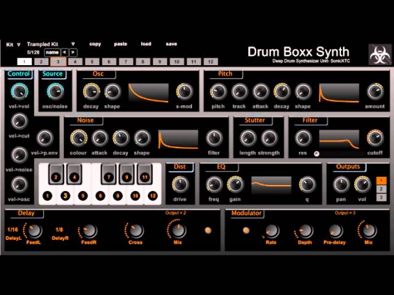Screen dimensions: 394x295
Task: Click the 1/8 DelayR time value
Action: click(x=59, y=229)
